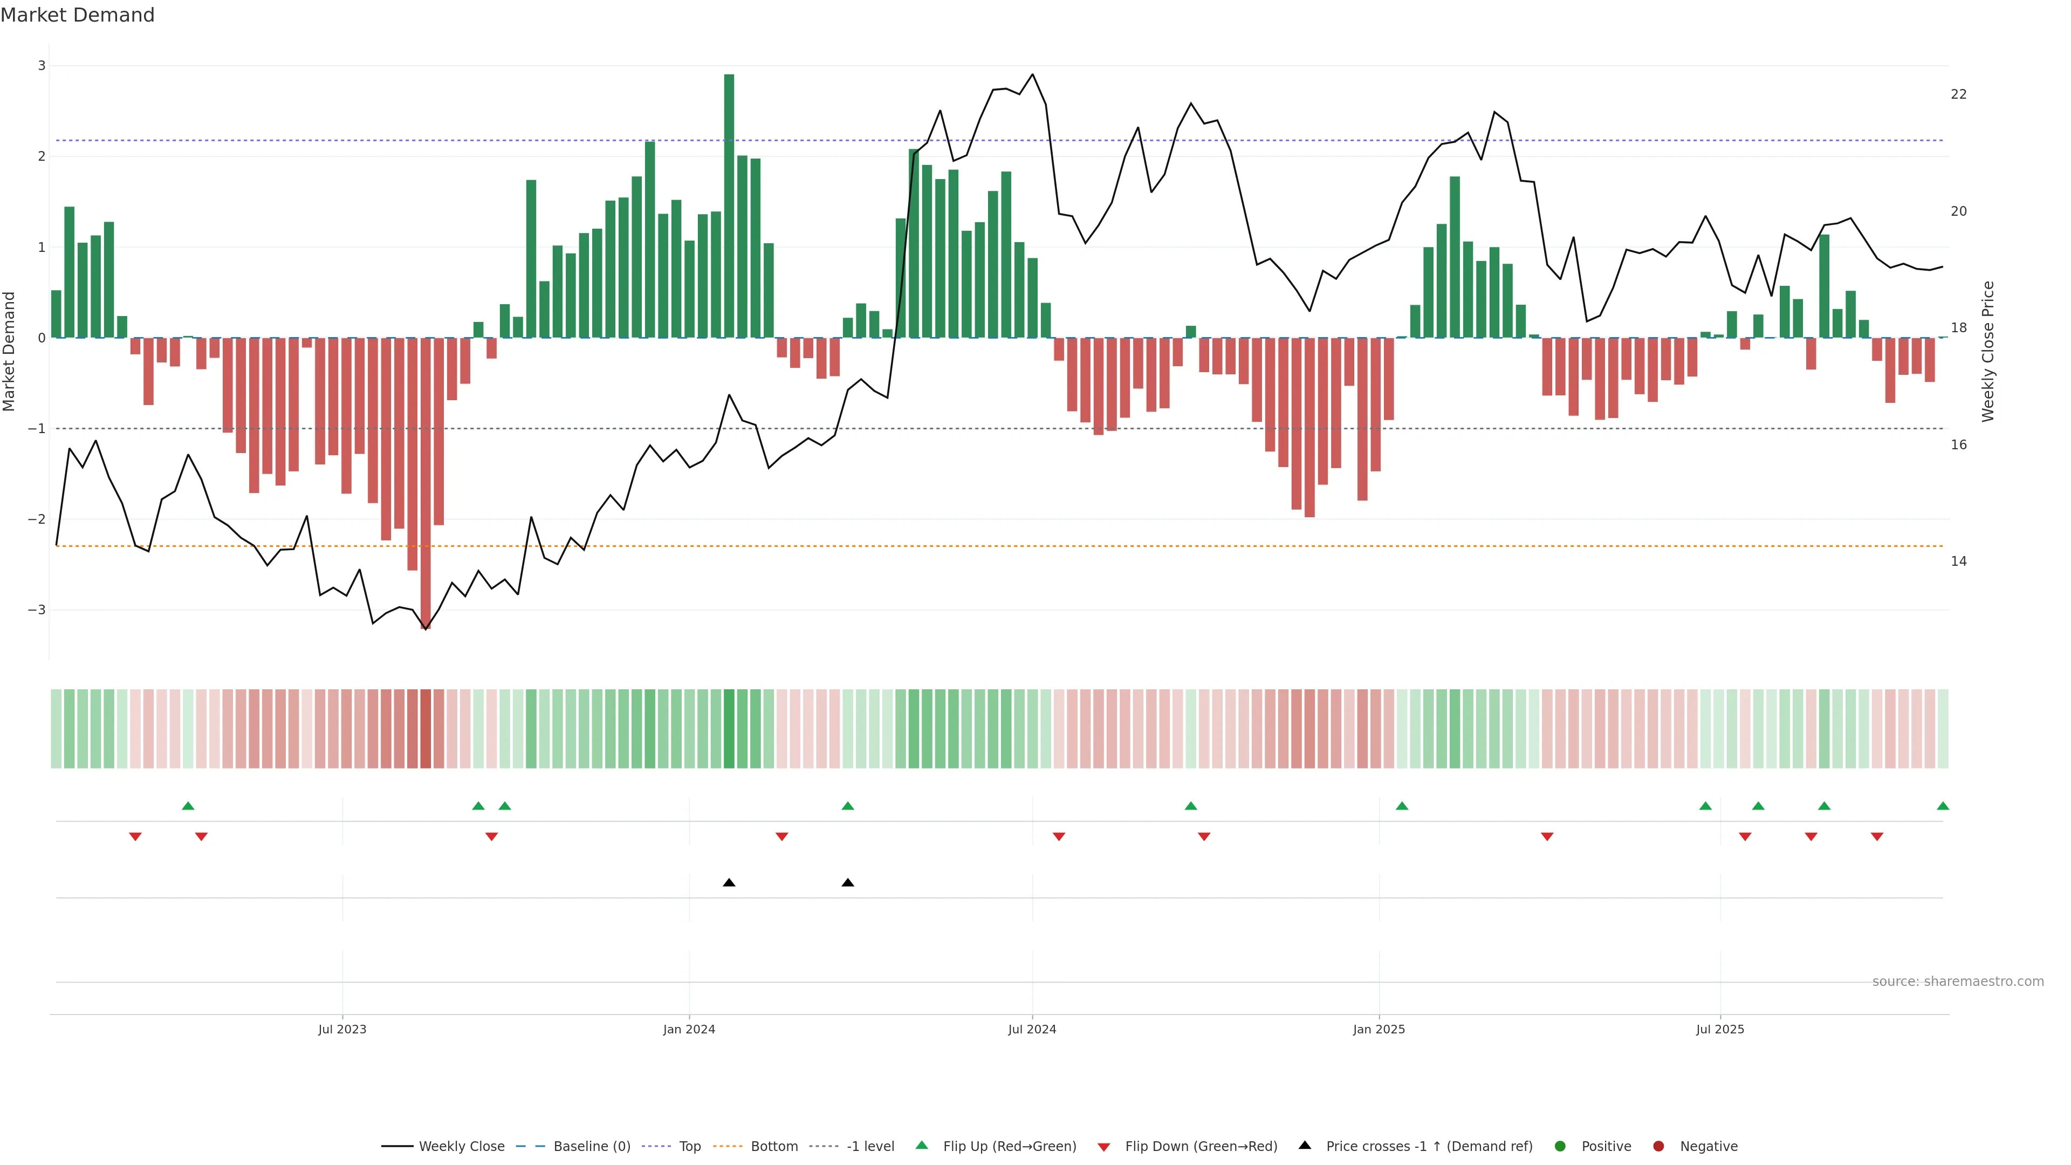The width and height of the screenshot is (2071, 1165).
Task: Click the darkest green cell in heatmap strip
Action: tap(729, 729)
